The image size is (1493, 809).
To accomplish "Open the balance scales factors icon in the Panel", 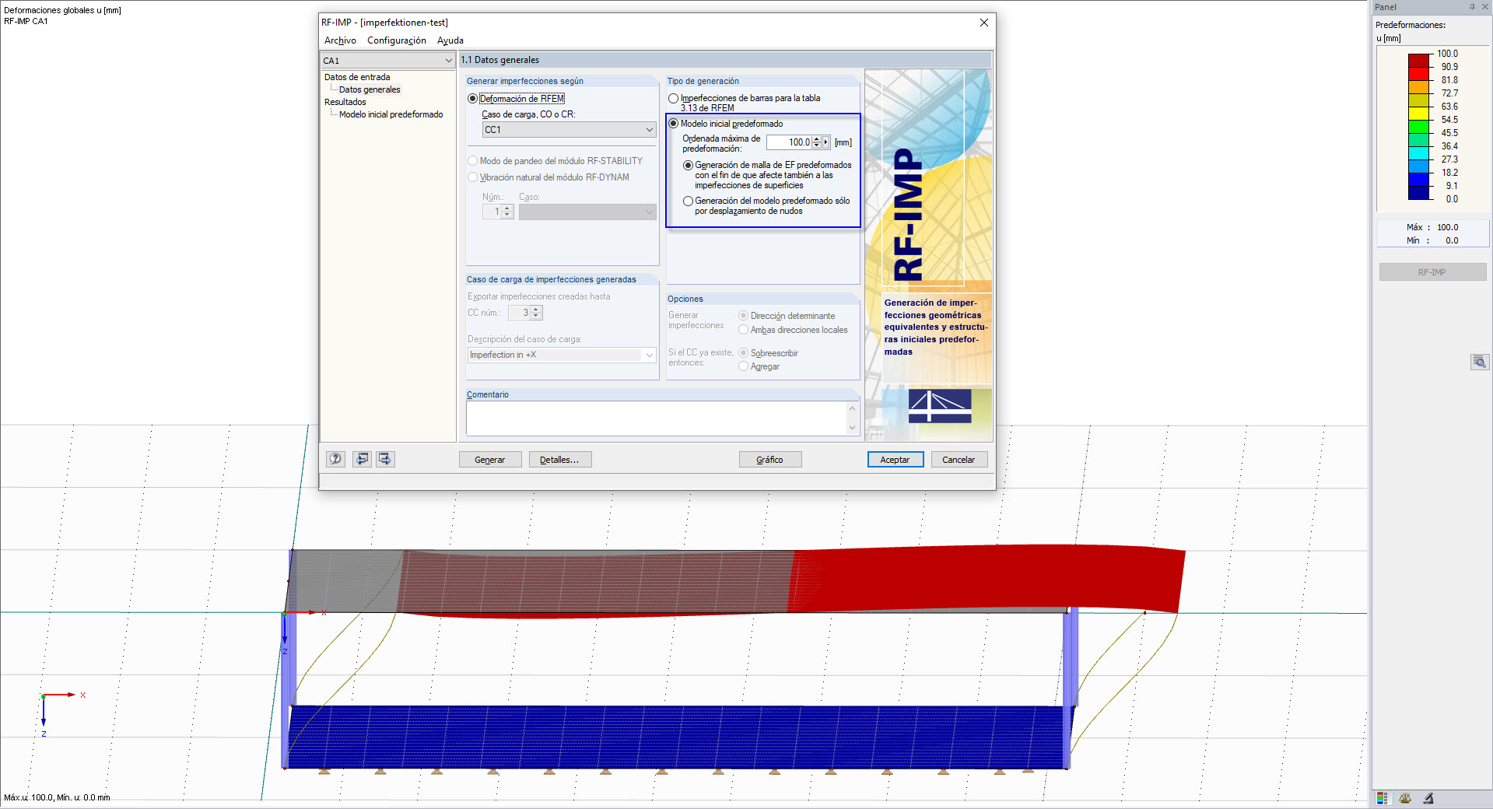I will click(x=1405, y=798).
